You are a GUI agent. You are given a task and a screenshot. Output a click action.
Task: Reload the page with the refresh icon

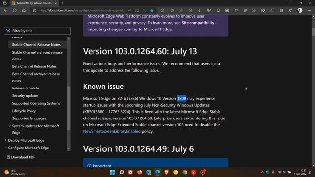pyautogui.click(x=15, y=10)
